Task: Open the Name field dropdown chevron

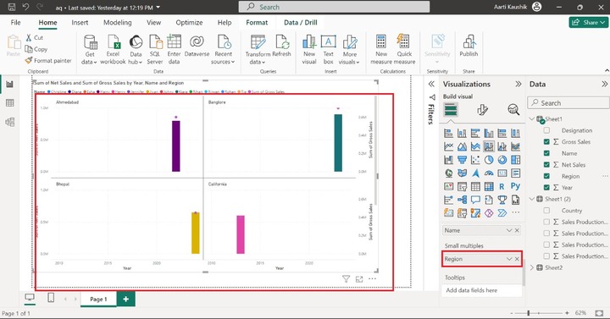Action: point(509,230)
